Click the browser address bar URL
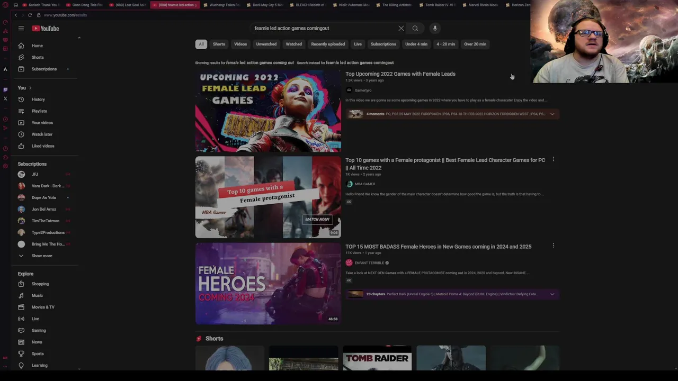678x381 pixels. click(x=65, y=15)
